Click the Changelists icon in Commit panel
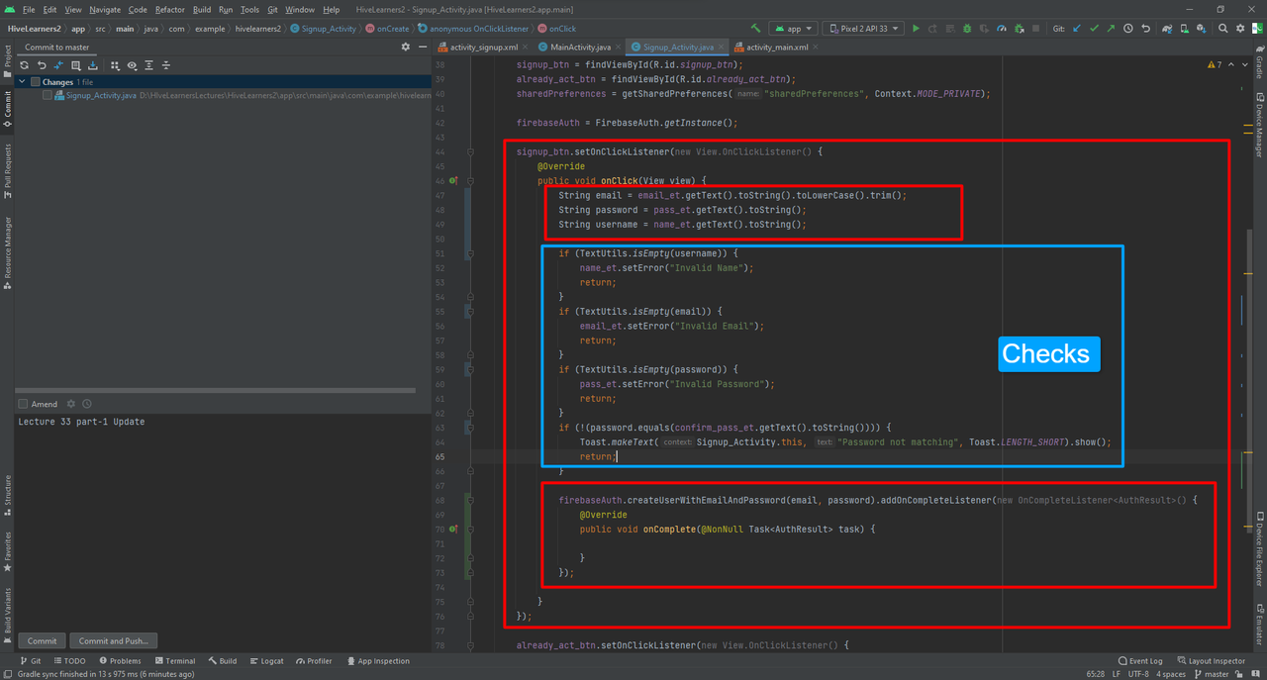Screen dimensions: 1267x680 click(x=75, y=65)
